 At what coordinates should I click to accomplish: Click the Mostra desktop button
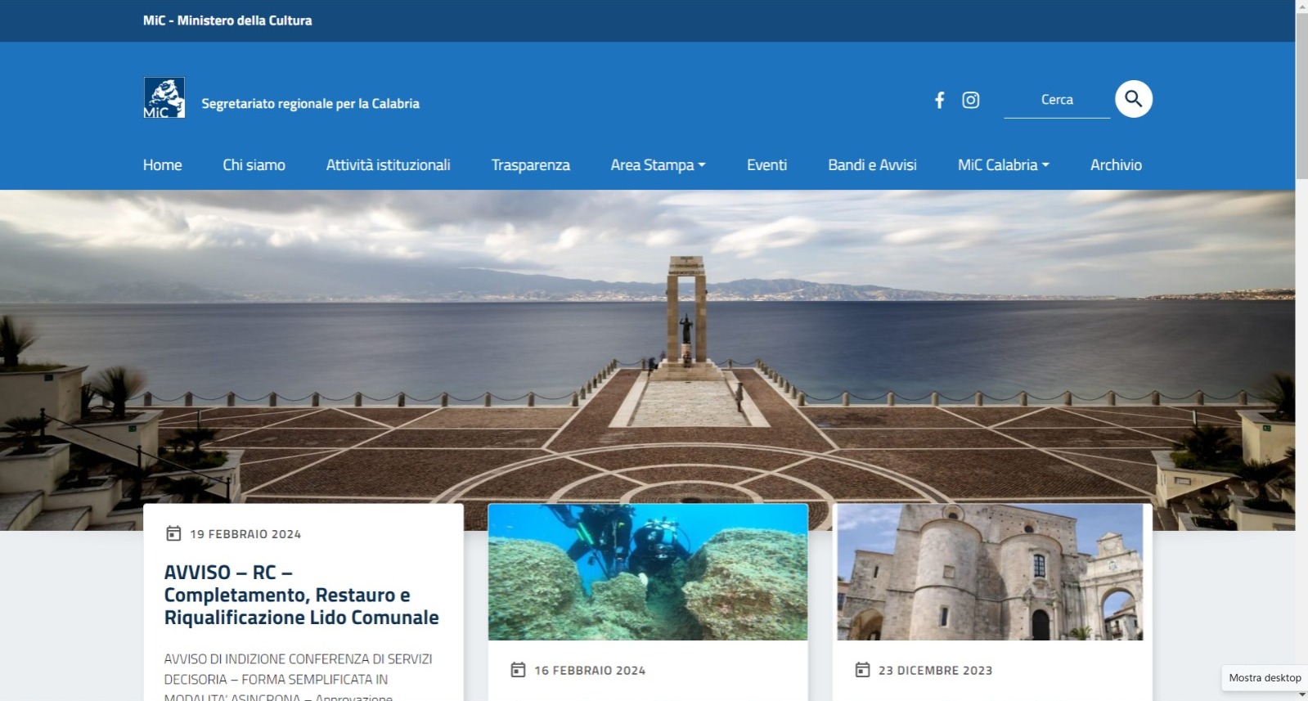(x=1264, y=677)
